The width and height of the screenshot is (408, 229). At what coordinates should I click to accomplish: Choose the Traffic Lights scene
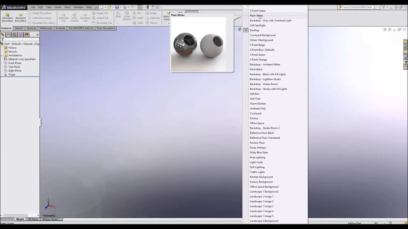coord(275,172)
